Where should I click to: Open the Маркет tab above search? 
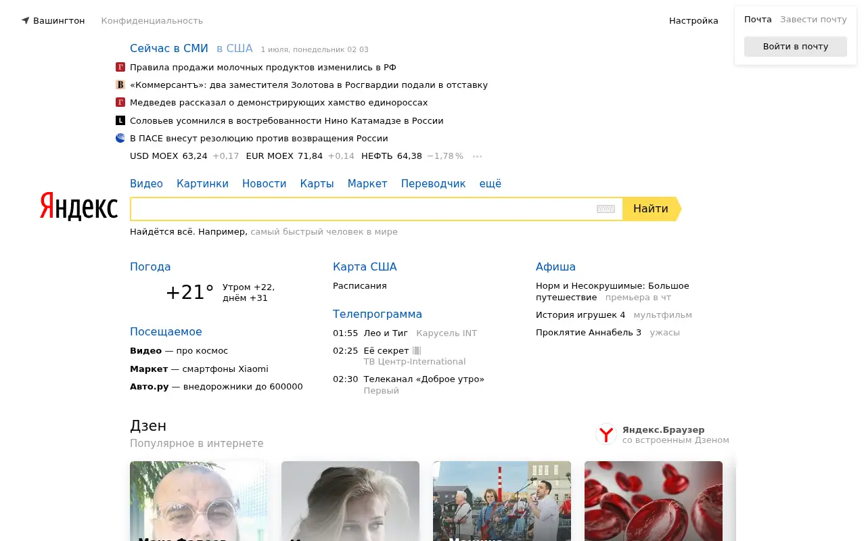pos(367,183)
